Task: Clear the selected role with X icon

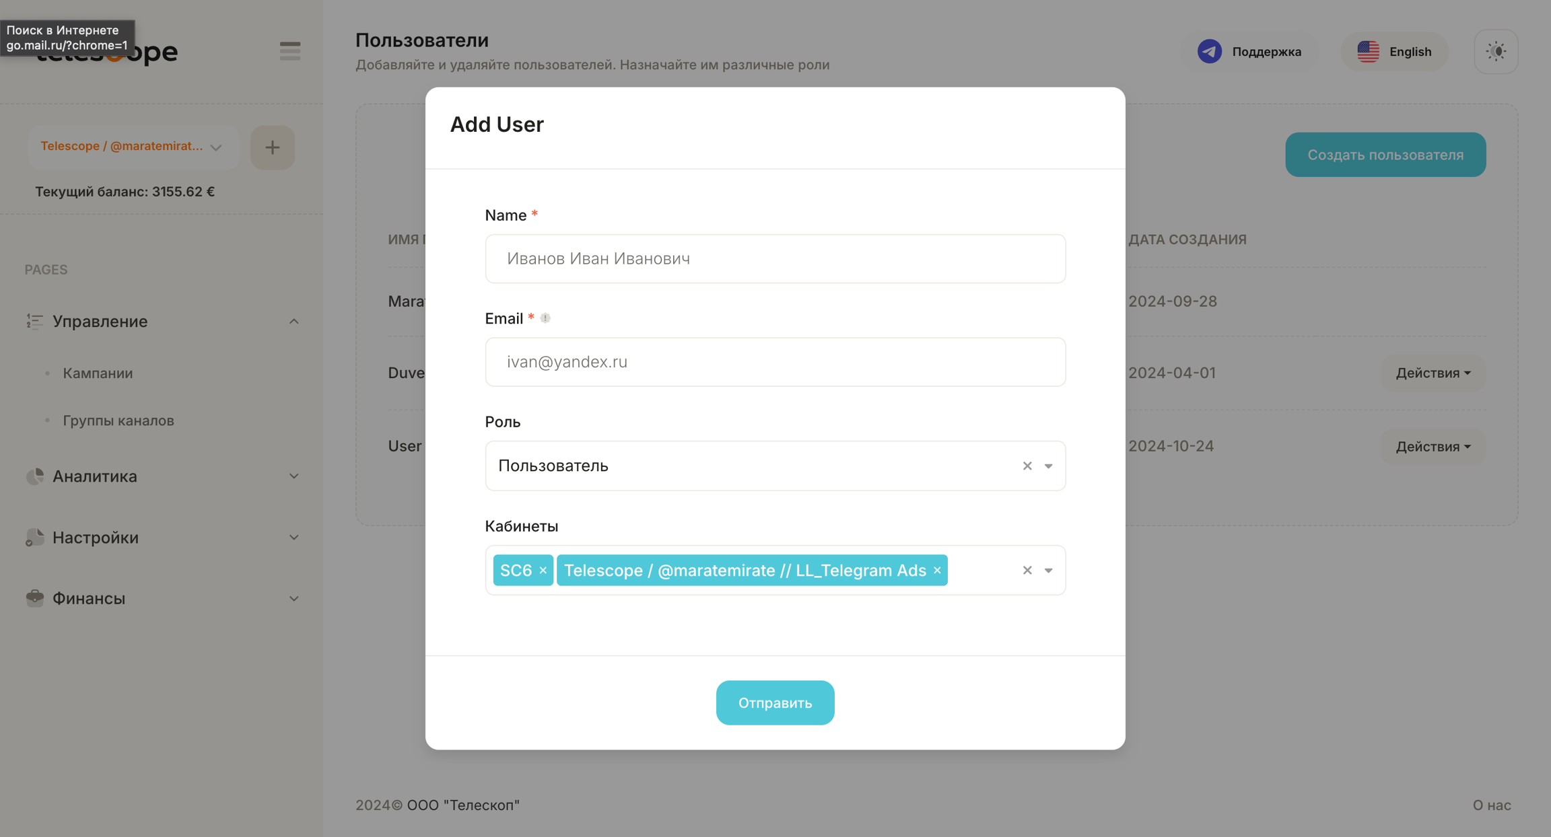Action: point(1027,466)
